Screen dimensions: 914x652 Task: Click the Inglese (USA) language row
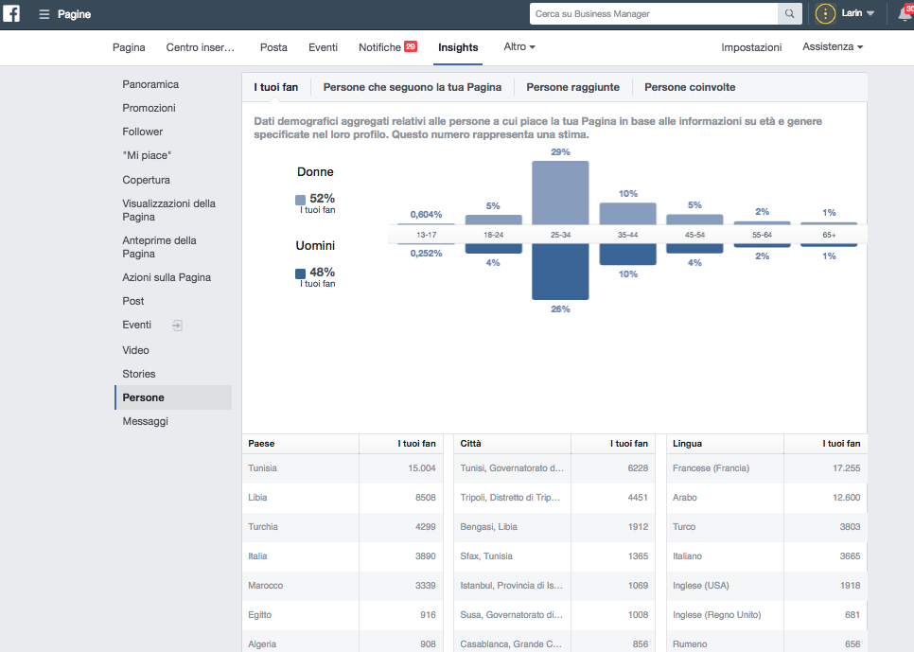tap(766, 586)
